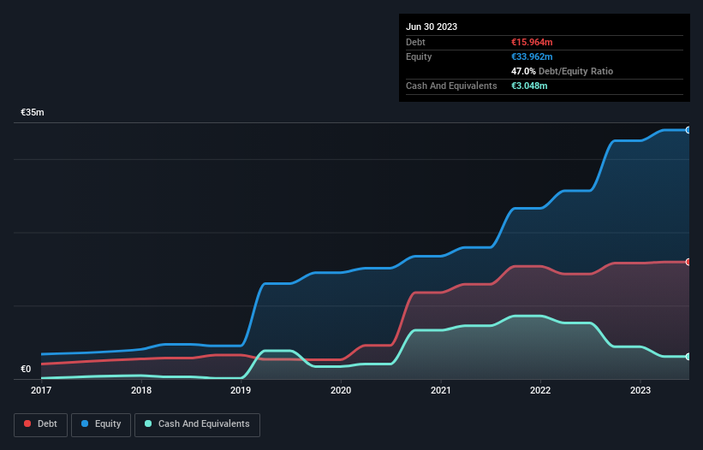Click the red Debt legend dot
This screenshot has height=450, width=703.
tap(27, 423)
